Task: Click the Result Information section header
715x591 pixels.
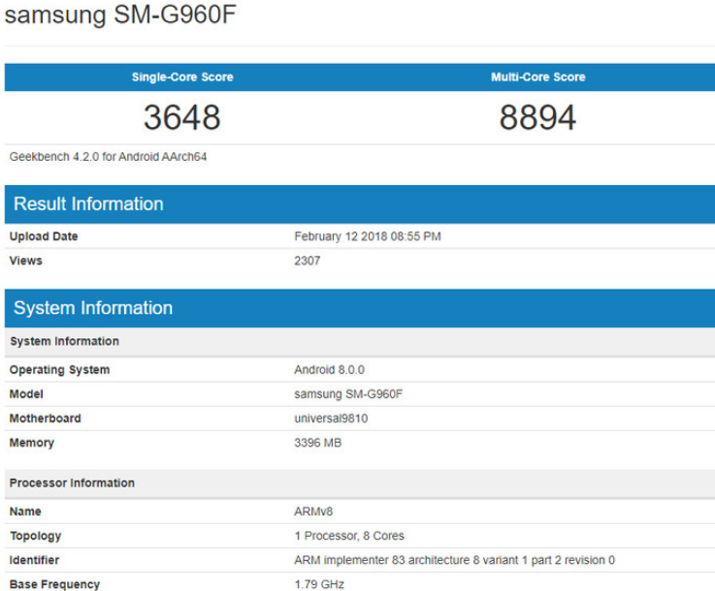Action: pyautogui.click(x=88, y=204)
